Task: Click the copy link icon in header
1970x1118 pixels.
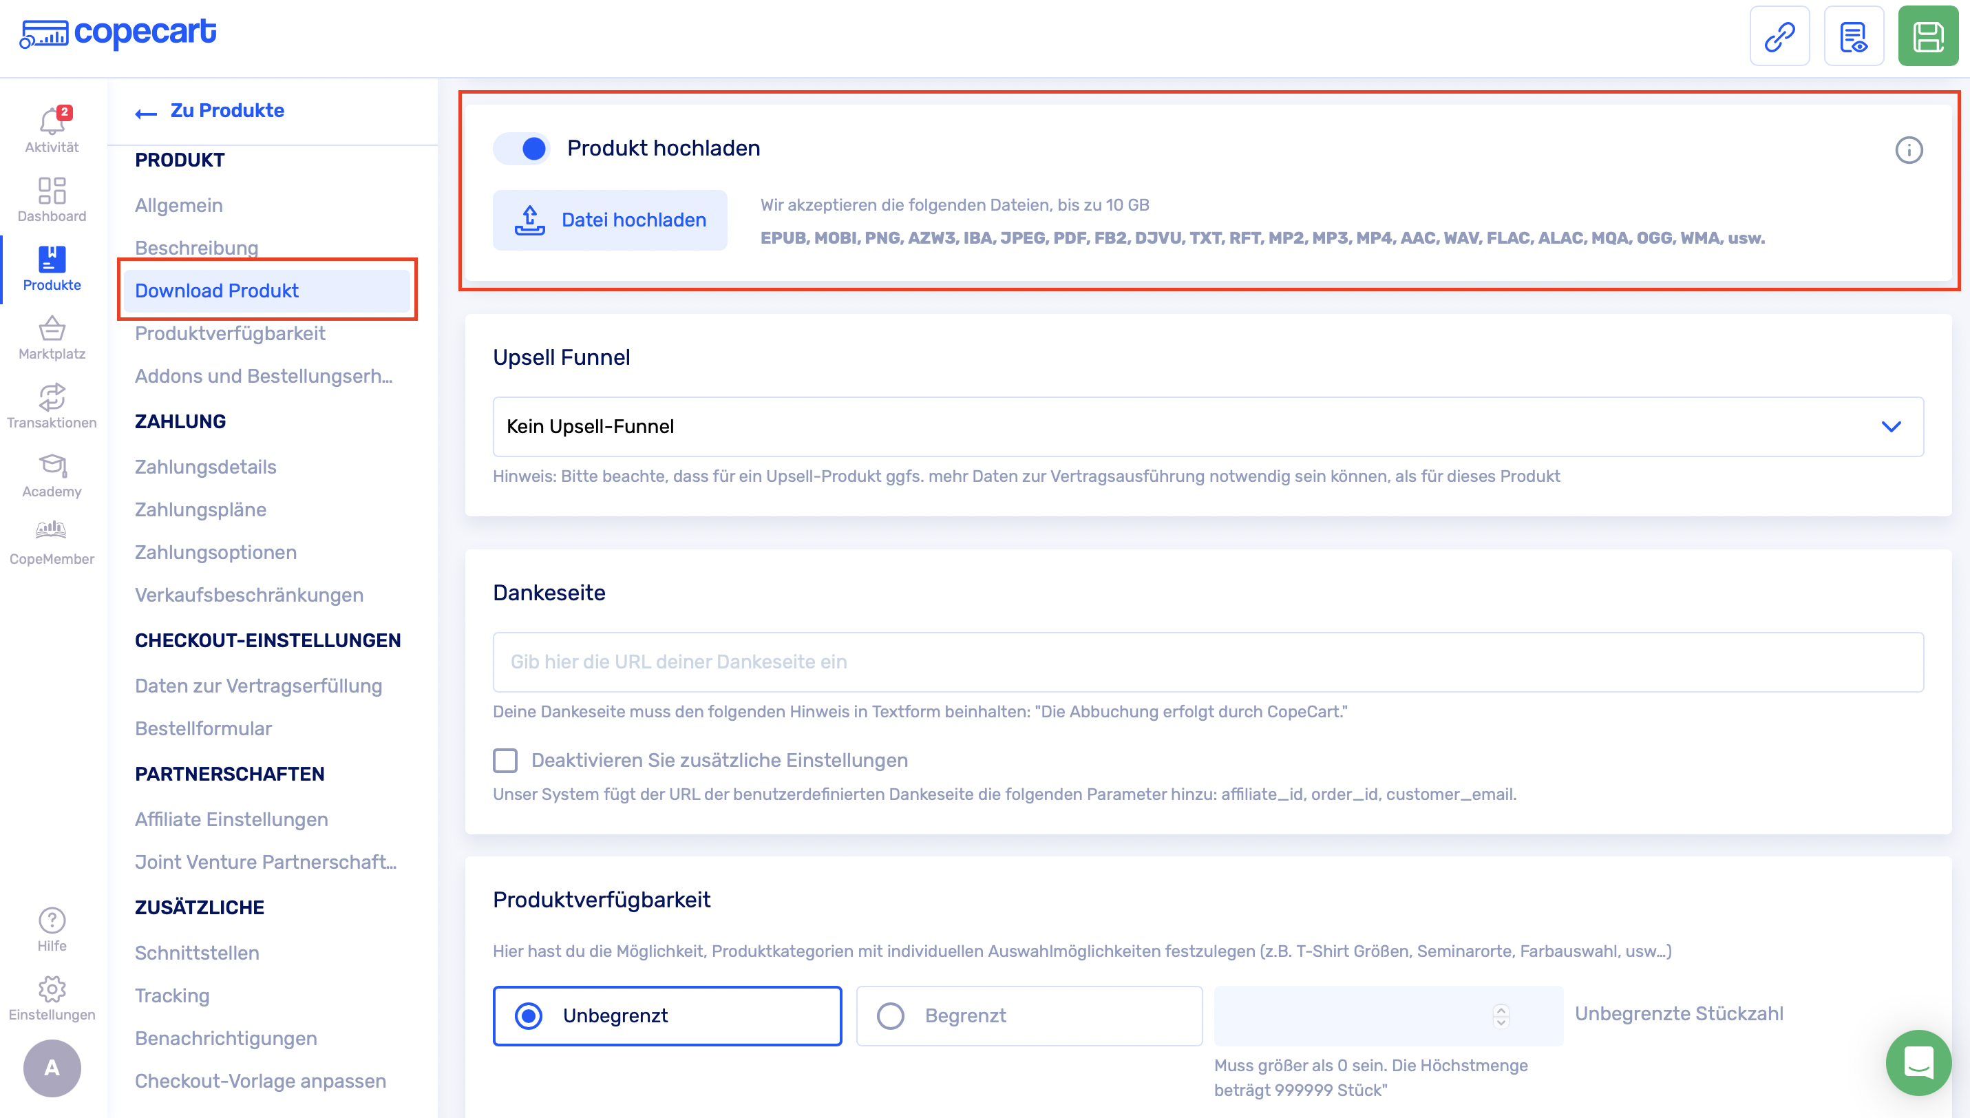Action: pyautogui.click(x=1779, y=37)
